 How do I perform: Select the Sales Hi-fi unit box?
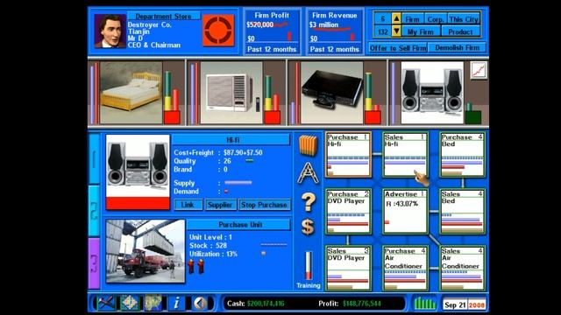click(x=405, y=155)
